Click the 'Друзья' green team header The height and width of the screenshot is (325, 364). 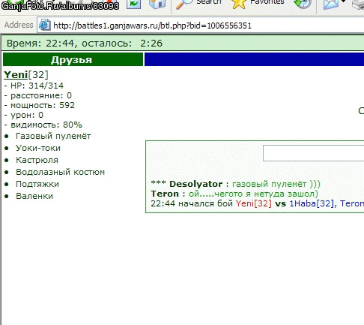tap(73, 59)
